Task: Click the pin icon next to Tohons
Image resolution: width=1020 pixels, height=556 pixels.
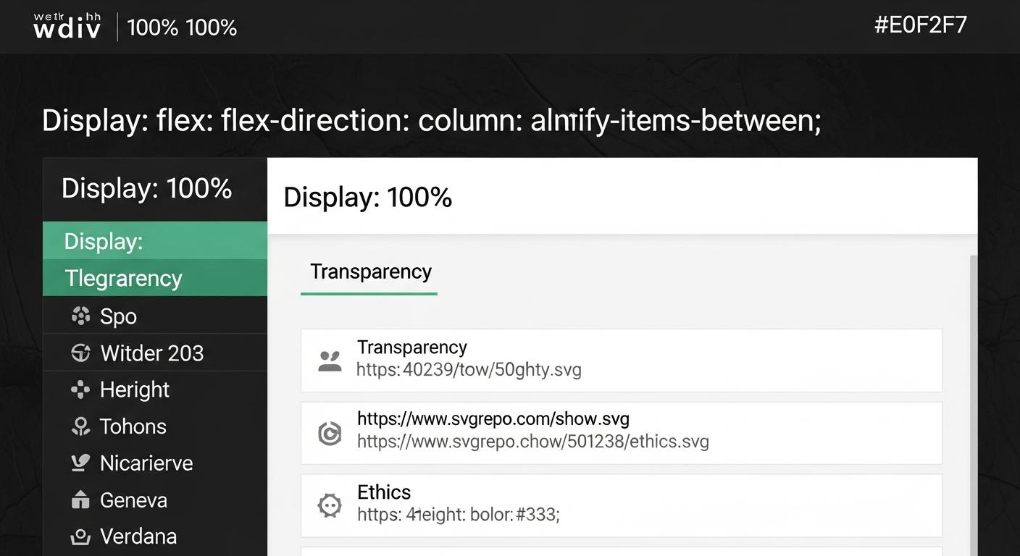Action: [80, 426]
